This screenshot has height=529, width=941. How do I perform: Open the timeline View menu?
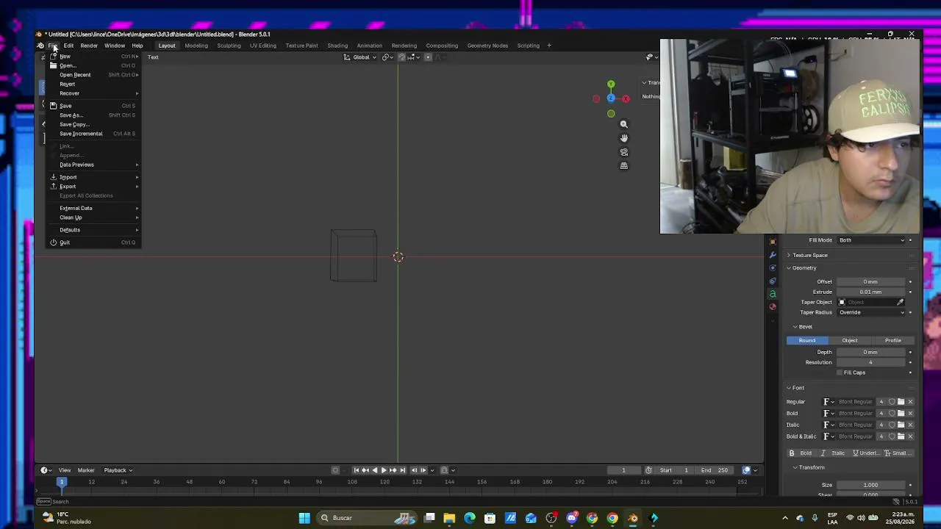(x=65, y=470)
